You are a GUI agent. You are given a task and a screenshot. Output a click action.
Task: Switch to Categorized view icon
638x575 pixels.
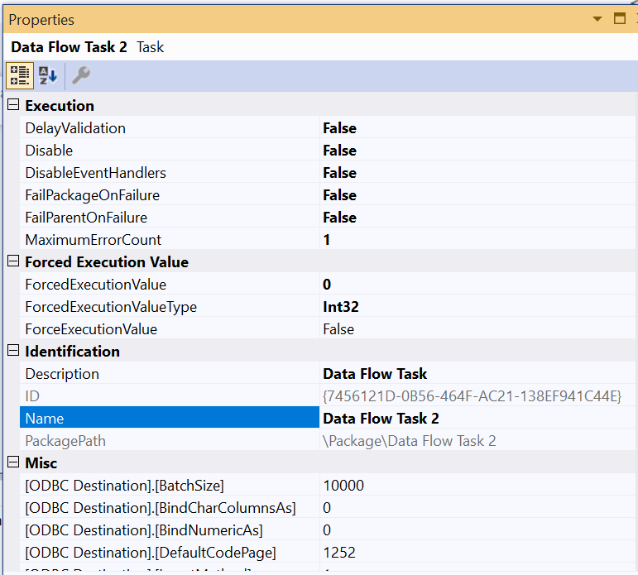click(20, 75)
